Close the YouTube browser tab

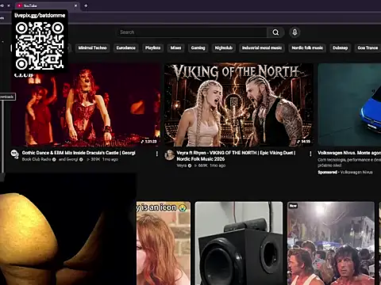75,6
